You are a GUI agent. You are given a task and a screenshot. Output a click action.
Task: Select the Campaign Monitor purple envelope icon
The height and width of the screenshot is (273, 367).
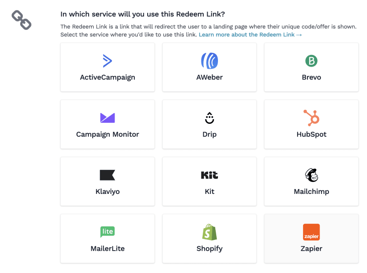coord(107,118)
